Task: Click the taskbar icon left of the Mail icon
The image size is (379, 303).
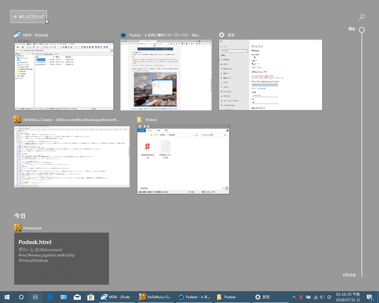Action: tap(63, 297)
